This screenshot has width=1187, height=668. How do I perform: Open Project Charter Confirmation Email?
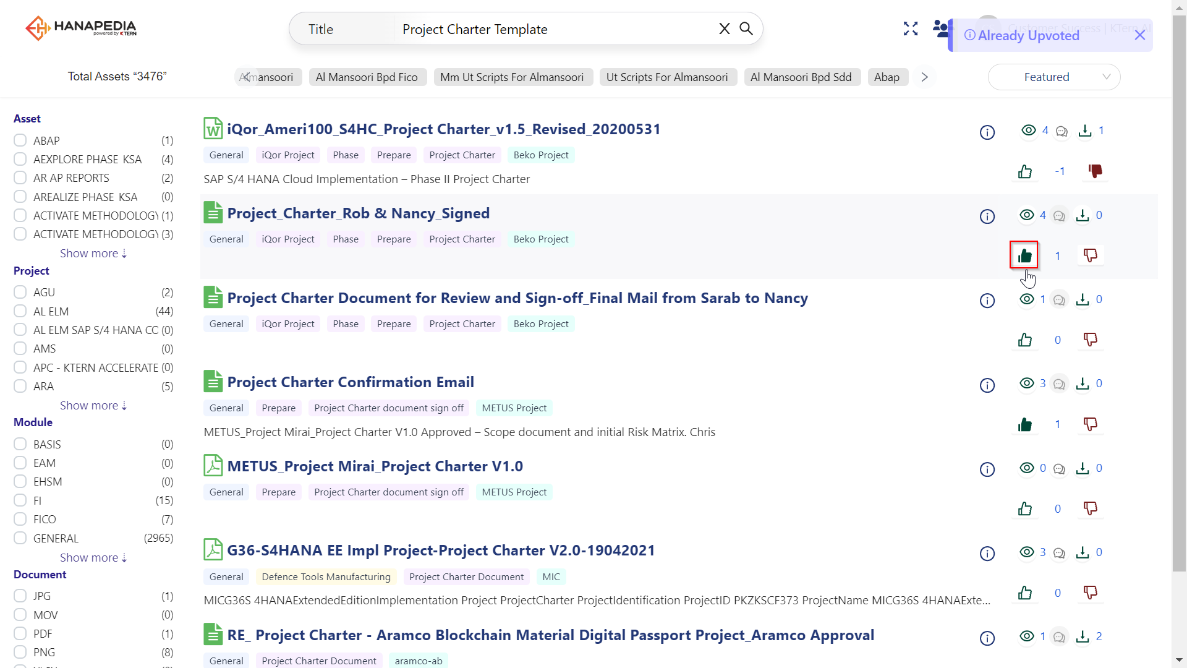(x=351, y=382)
